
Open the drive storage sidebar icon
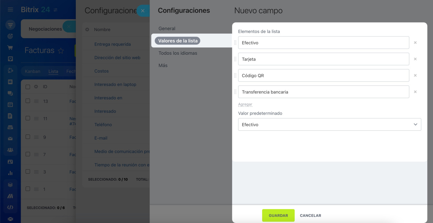click(x=10, y=127)
